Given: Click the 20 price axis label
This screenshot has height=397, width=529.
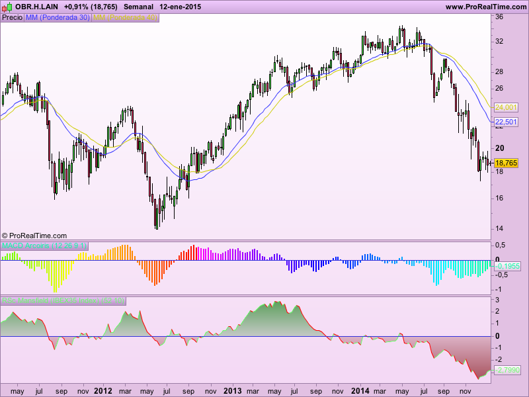Looking at the screenshot, I should click(x=500, y=148).
